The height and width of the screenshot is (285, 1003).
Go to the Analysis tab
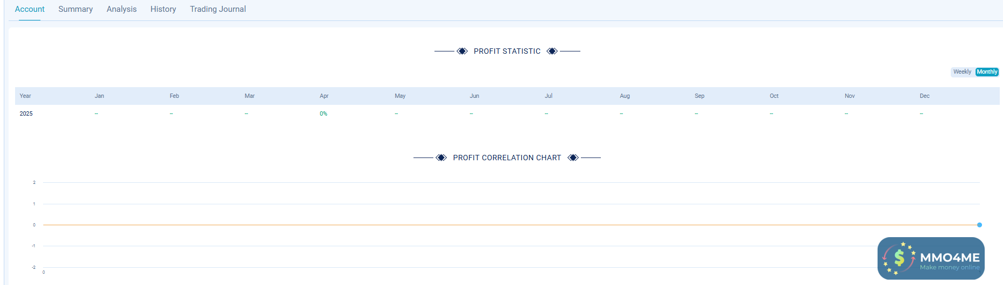[x=122, y=9]
